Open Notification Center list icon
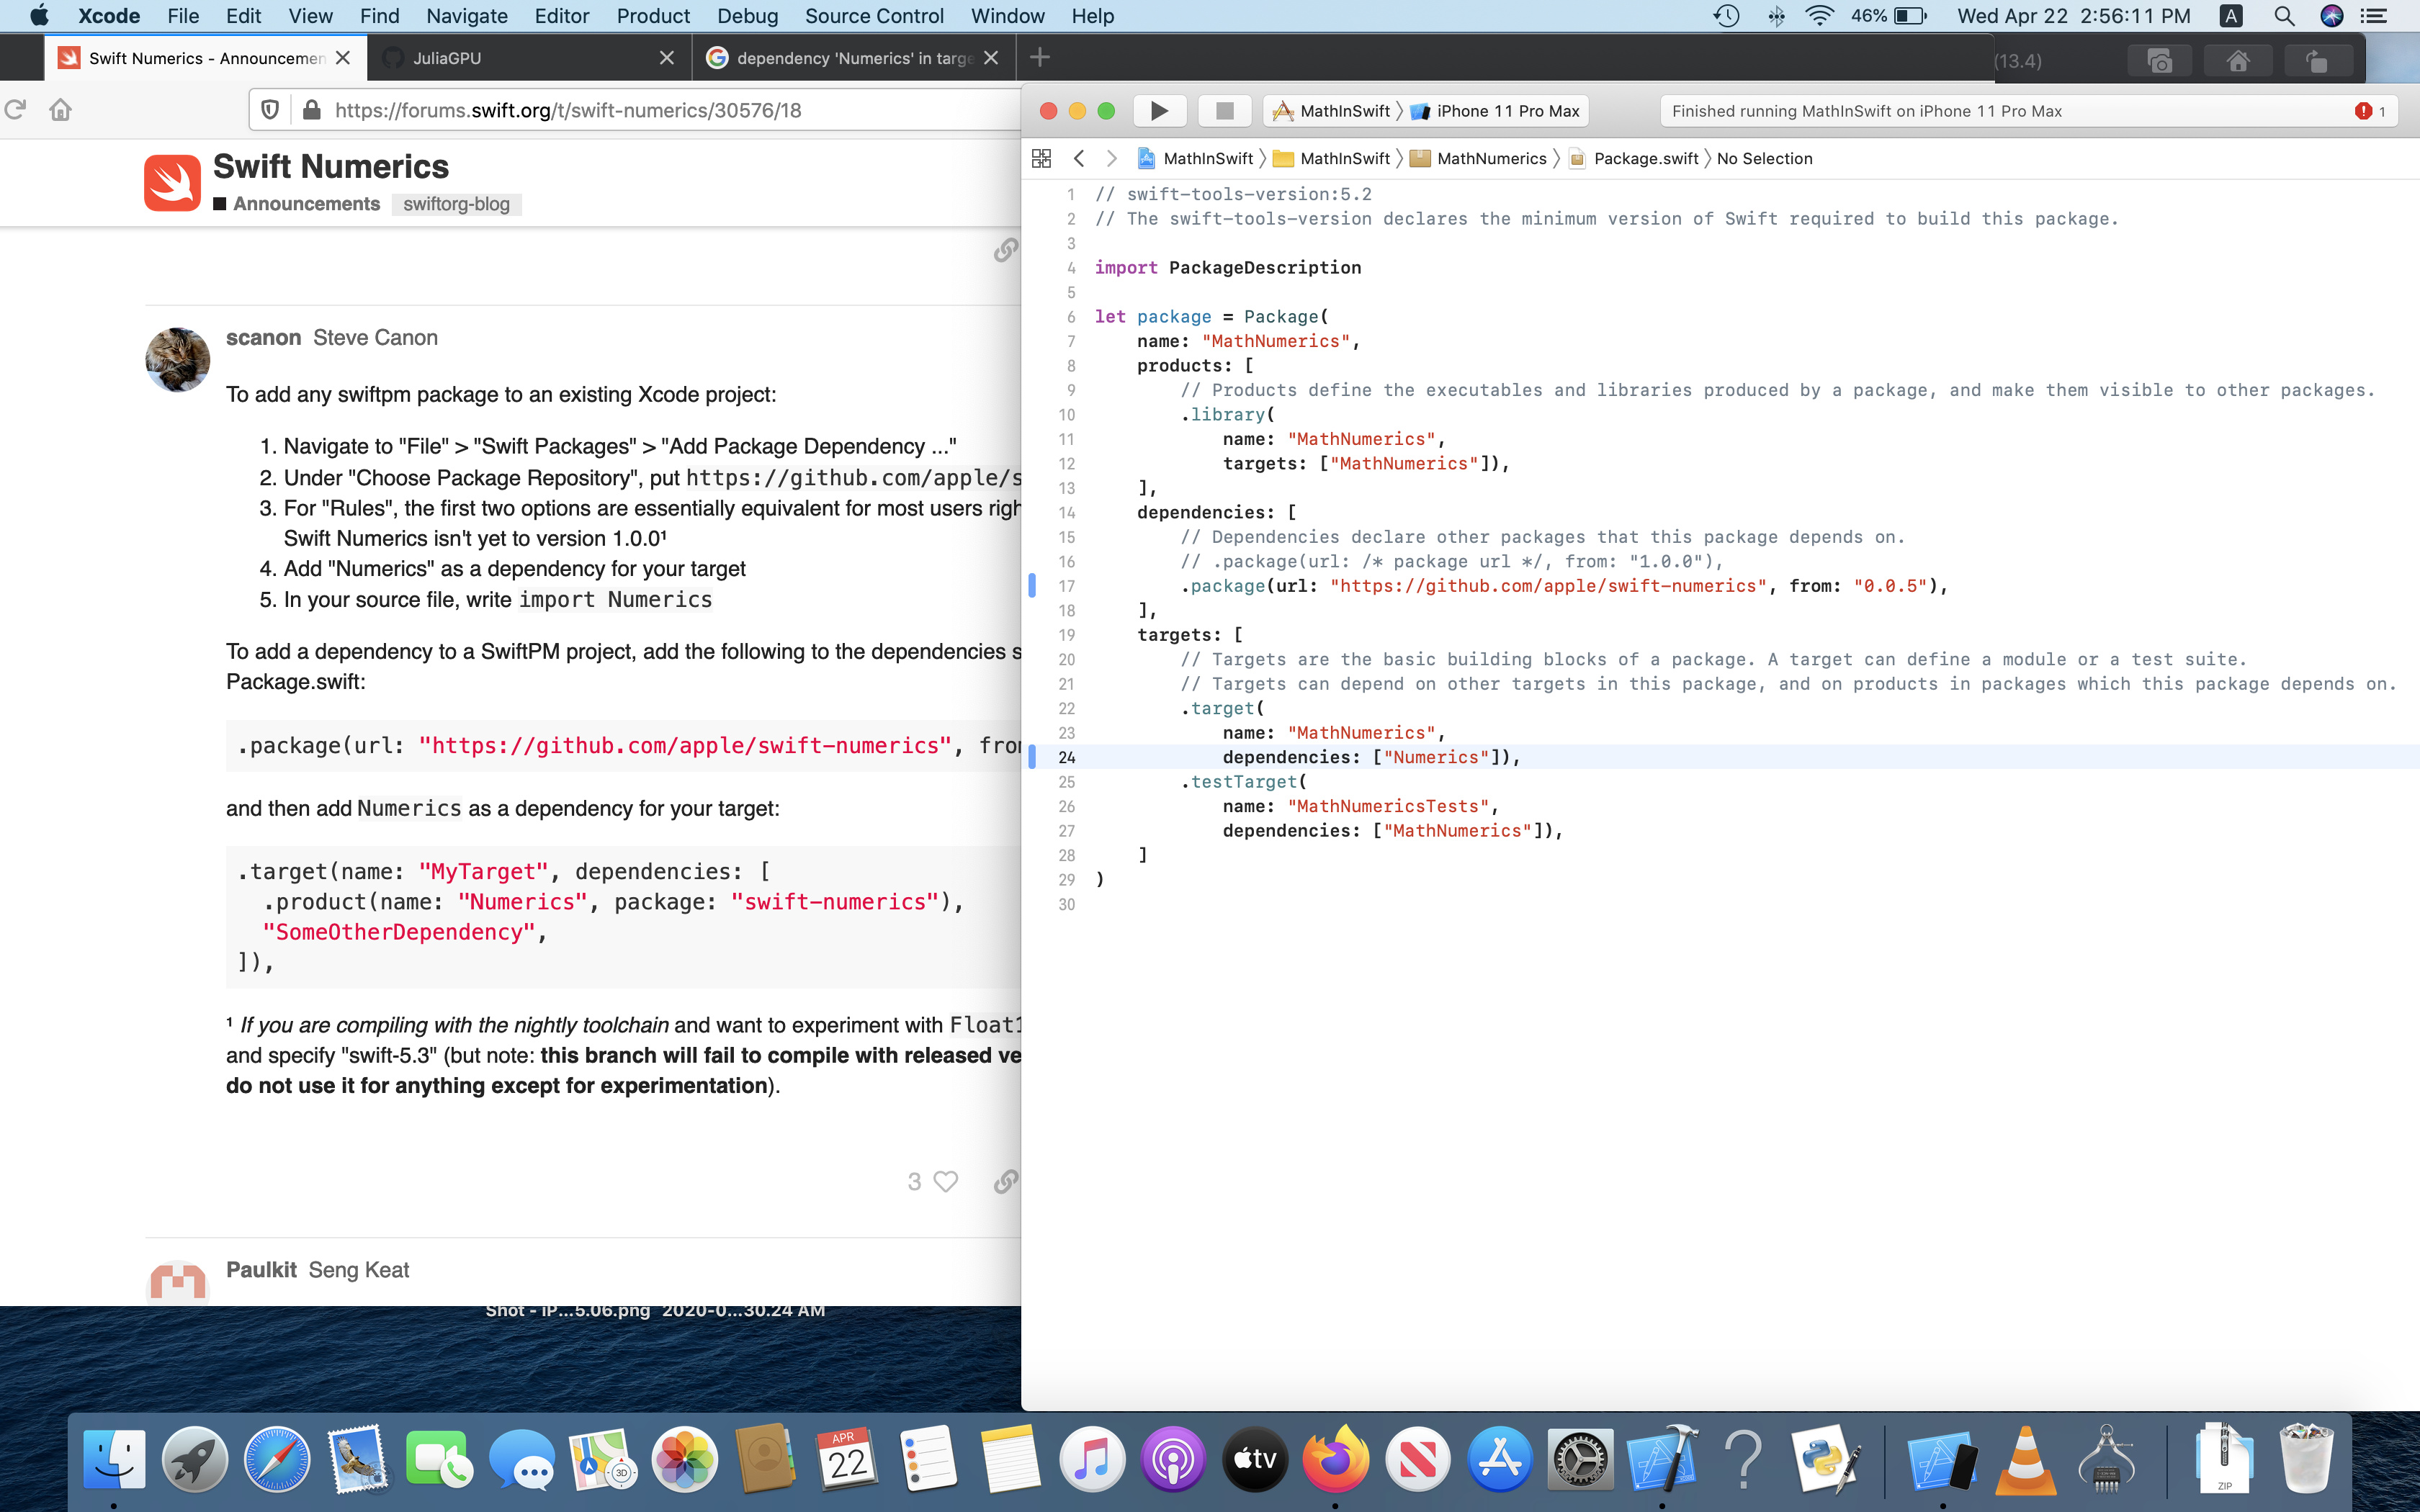This screenshot has height=1512, width=2420. (2373, 16)
